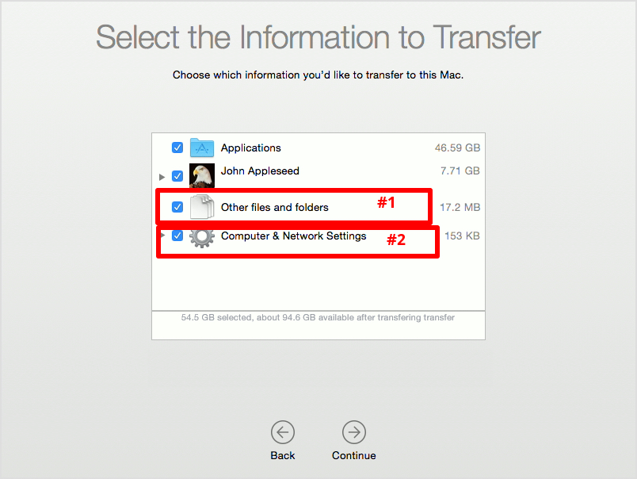
Task: Click the Back text label
Action: click(x=283, y=455)
